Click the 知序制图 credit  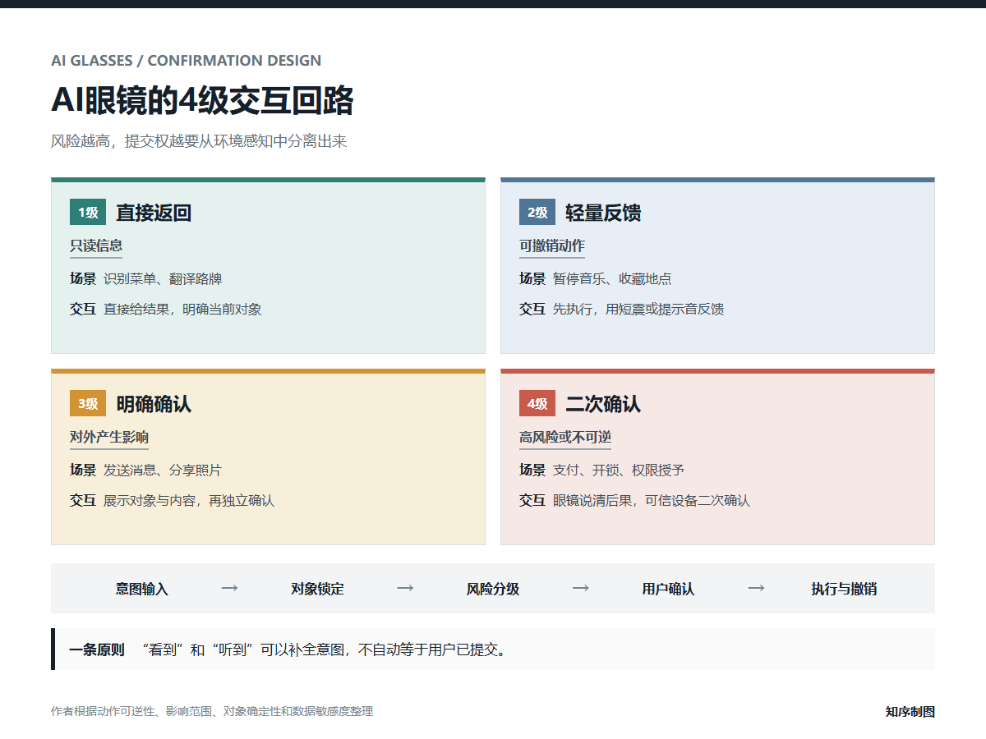pyautogui.click(x=910, y=711)
